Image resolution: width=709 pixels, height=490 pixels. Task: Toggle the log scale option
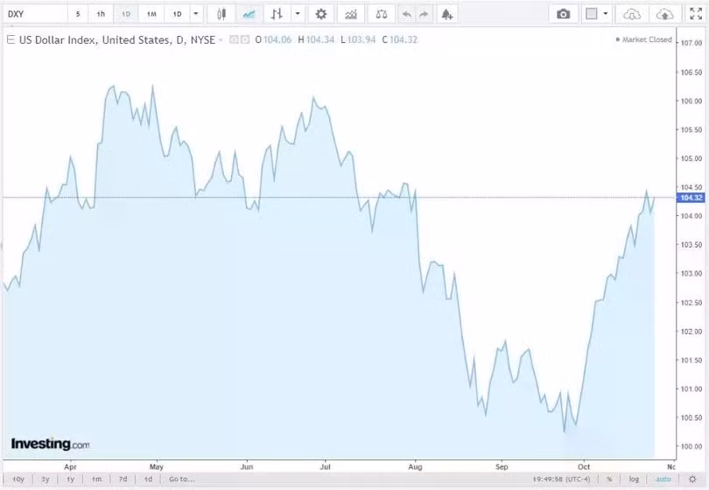point(634,479)
